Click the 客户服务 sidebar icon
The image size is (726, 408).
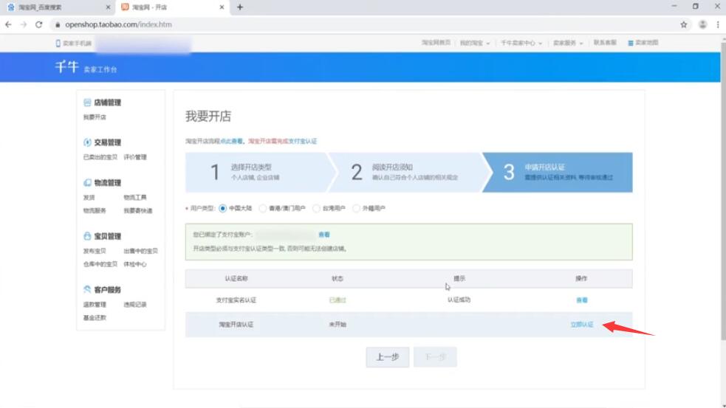(x=87, y=290)
